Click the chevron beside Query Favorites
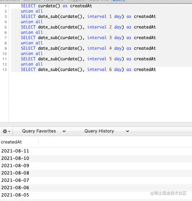The image size is (192, 201). [x=64, y=131]
